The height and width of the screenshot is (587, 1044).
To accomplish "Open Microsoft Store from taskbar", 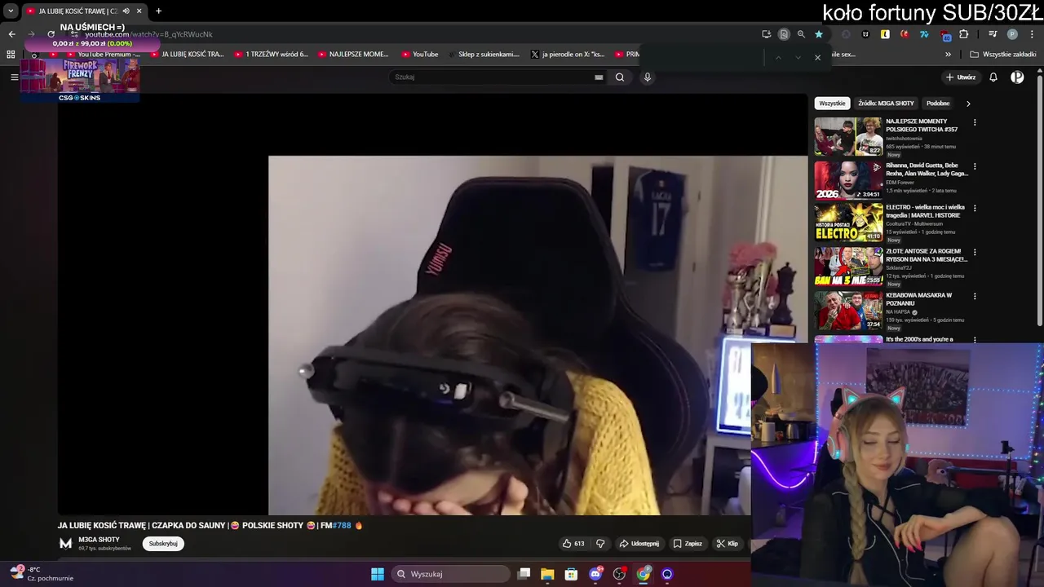I will [x=571, y=574].
